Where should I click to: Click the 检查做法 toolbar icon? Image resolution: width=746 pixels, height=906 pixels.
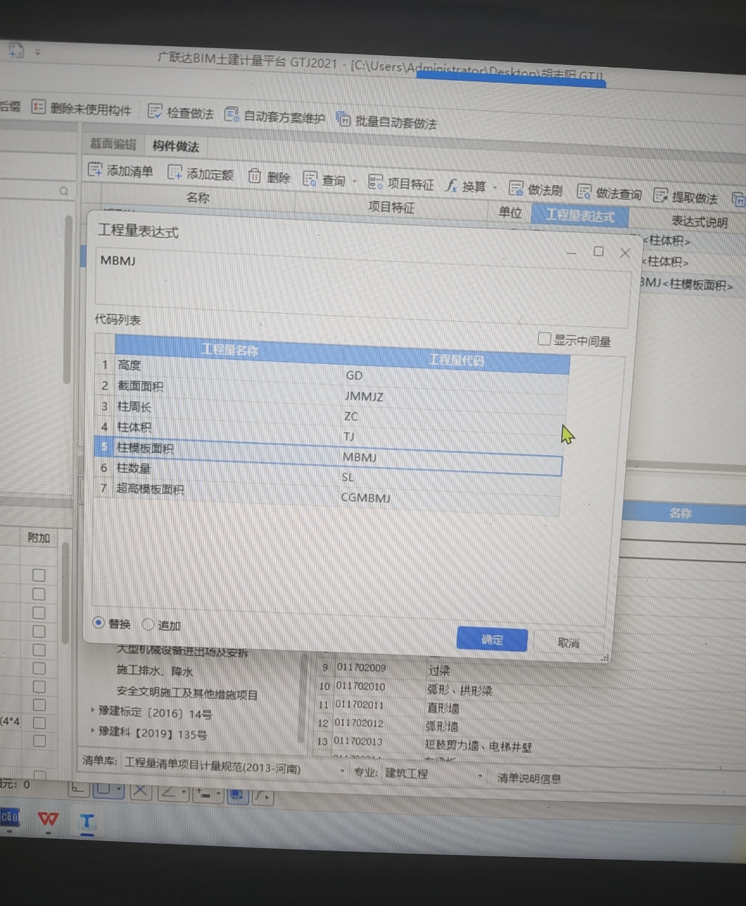[x=155, y=111]
